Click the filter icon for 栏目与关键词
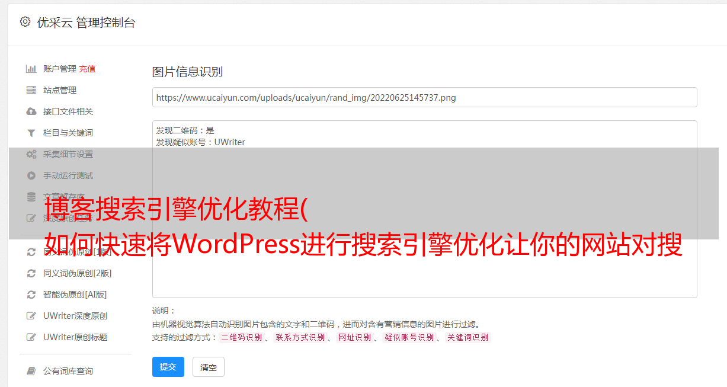The width and height of the screenshot is (727, 387). coord(31,133)
